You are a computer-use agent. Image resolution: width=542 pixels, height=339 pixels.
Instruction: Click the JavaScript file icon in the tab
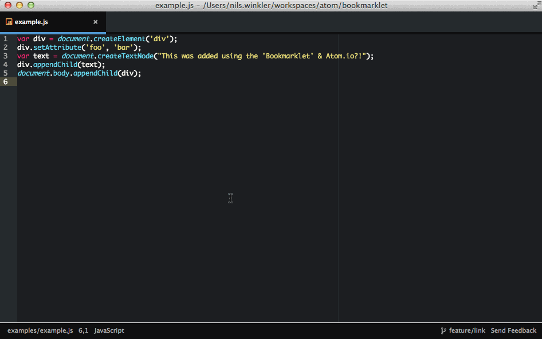coord(9,22)
